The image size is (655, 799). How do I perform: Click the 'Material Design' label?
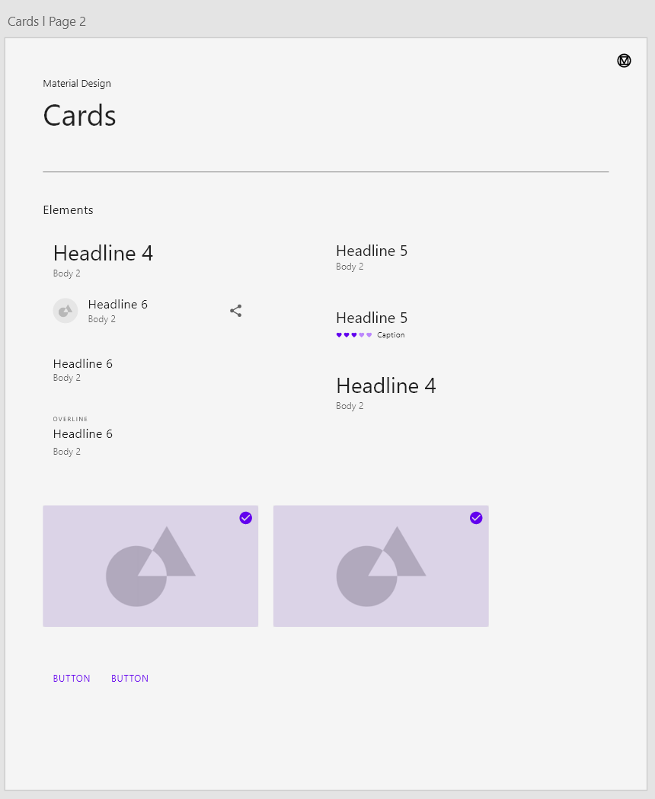77,84
